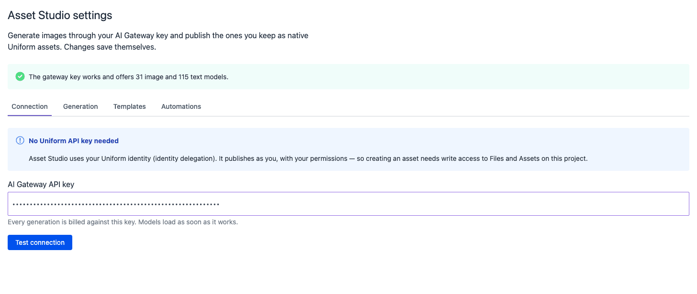Click the blue info circle icon
Image resolution: width=697 pixels, height=294 pixels.
[x=20, y=140]
